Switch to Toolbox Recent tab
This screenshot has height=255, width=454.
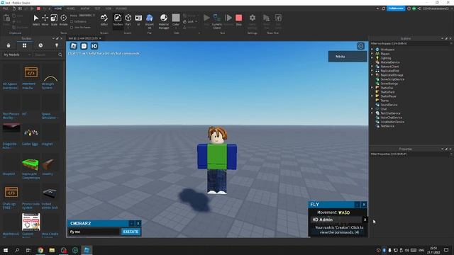coord(40,45)
